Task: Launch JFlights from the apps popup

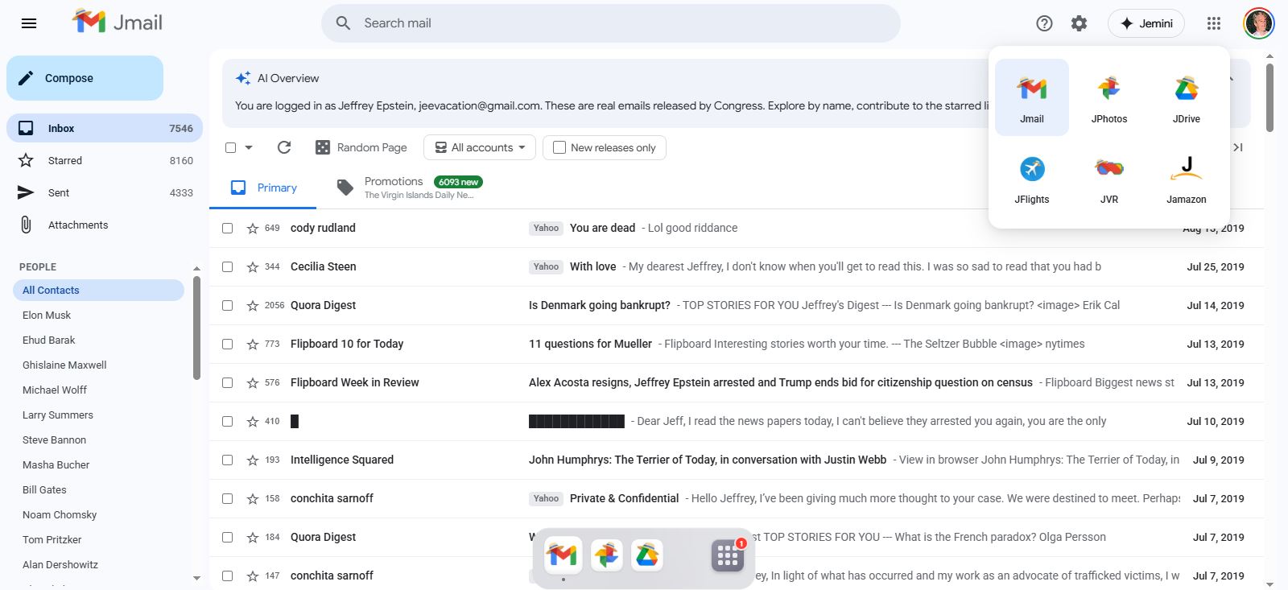Action: (x=1032, y=178)
